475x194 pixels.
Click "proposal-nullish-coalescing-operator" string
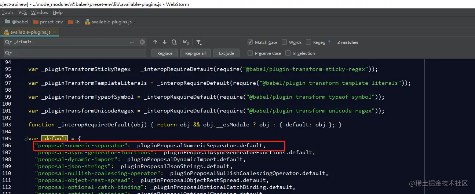(98, 173)
